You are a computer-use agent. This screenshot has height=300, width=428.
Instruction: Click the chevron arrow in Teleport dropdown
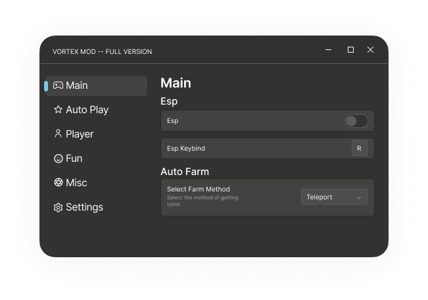[359, 197]
